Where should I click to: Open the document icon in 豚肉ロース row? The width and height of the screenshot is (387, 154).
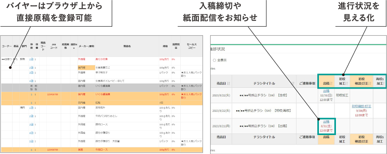click(x=32, y=125)
